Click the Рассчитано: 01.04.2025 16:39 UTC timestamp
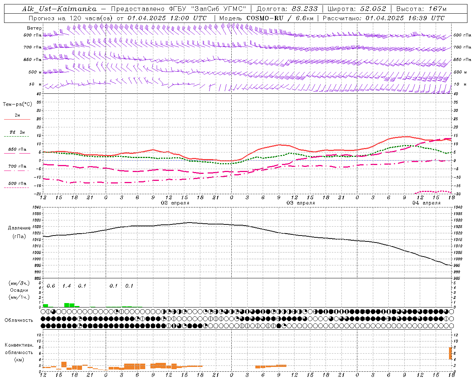 pos(384,18)
